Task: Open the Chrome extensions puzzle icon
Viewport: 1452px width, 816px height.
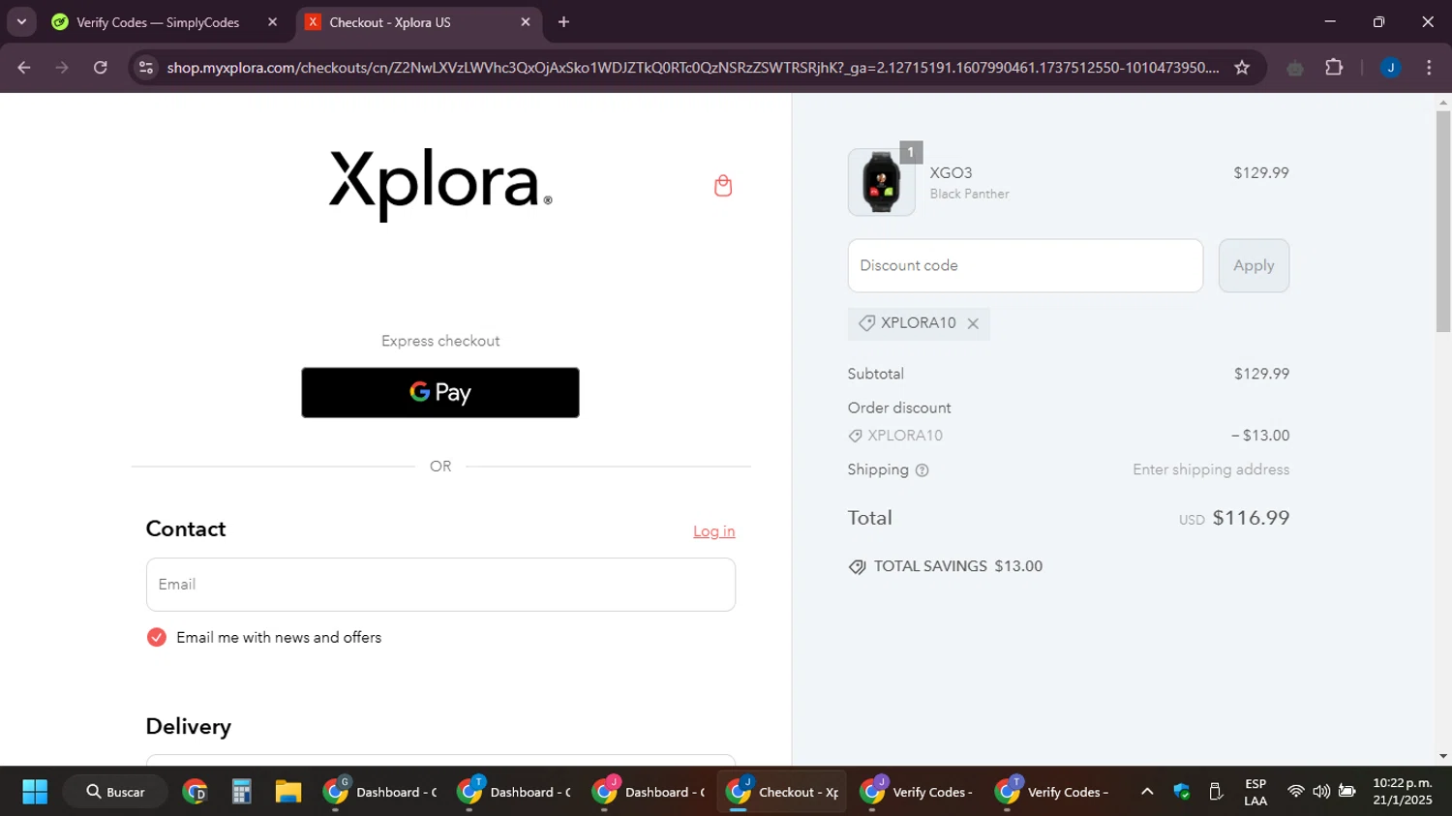Action: [x=1334, y=68]
